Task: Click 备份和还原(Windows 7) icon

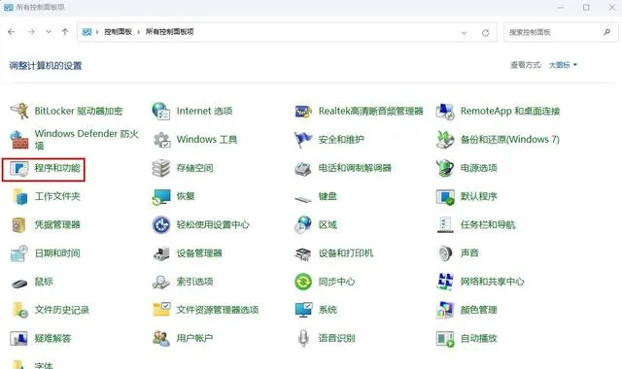Action: click(445, 140)
